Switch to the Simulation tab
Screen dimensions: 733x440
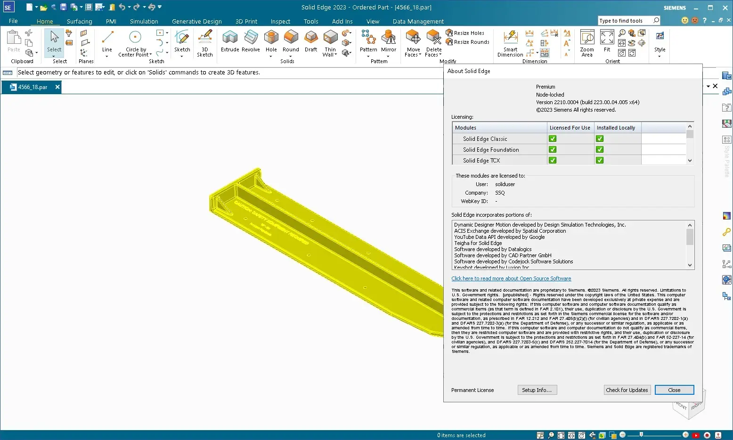tap(144, 21)
